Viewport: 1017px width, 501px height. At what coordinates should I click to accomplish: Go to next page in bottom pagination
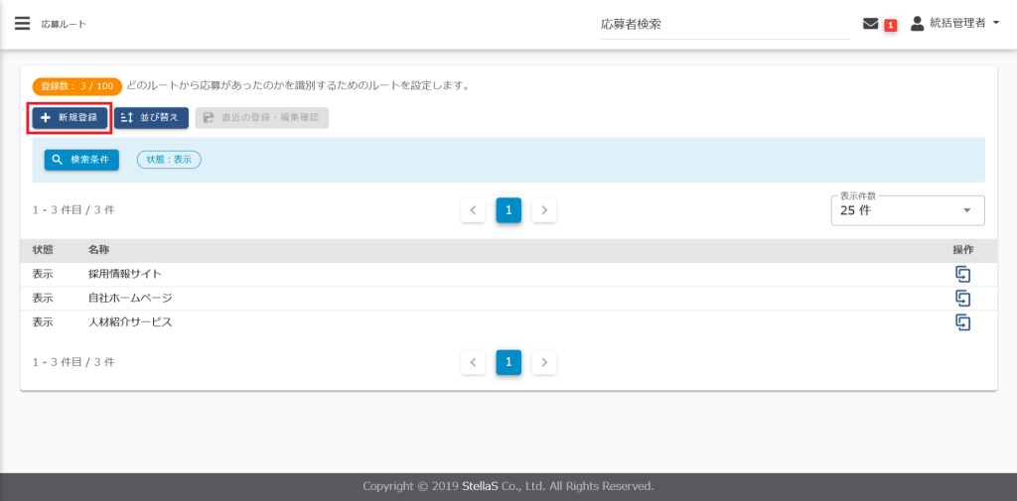(544, 362)
